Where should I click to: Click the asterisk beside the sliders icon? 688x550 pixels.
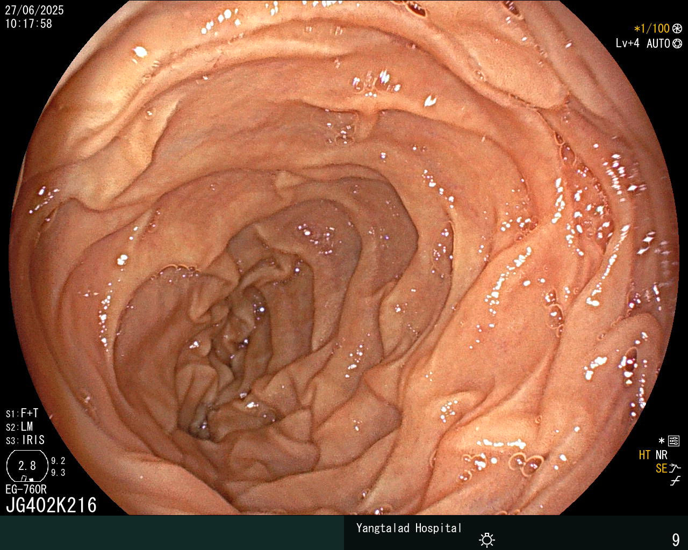coord(662,441)
